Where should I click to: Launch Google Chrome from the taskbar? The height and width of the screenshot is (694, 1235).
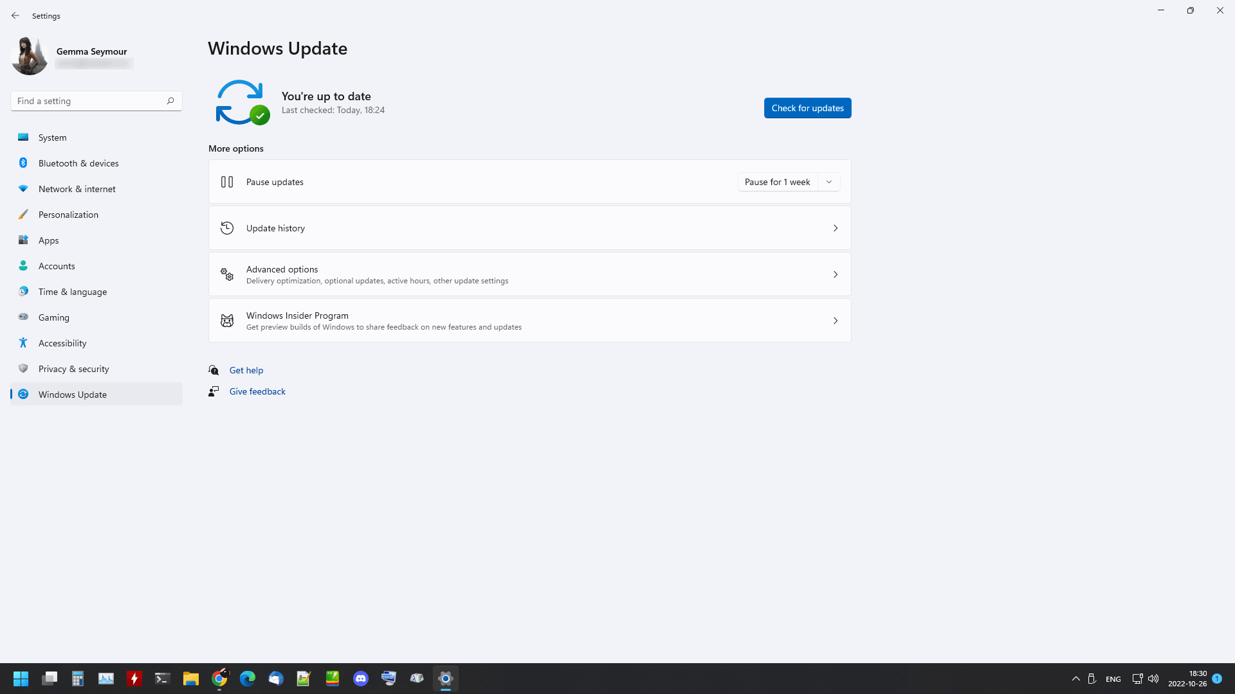tap(219, 679)
